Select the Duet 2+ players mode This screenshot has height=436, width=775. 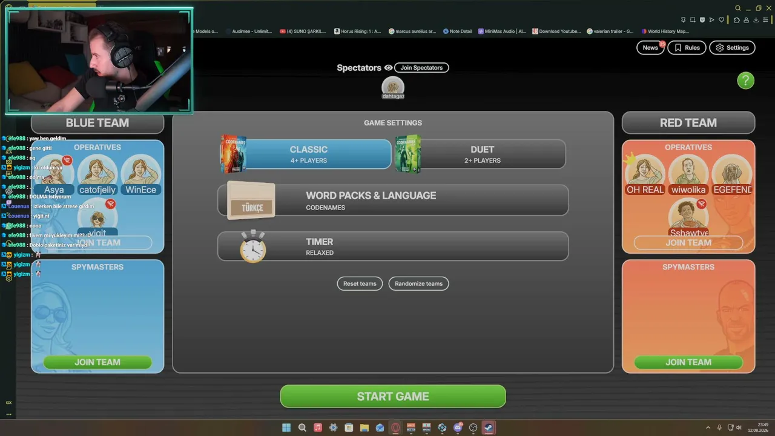pyautogui.click(x=480, y=154)
